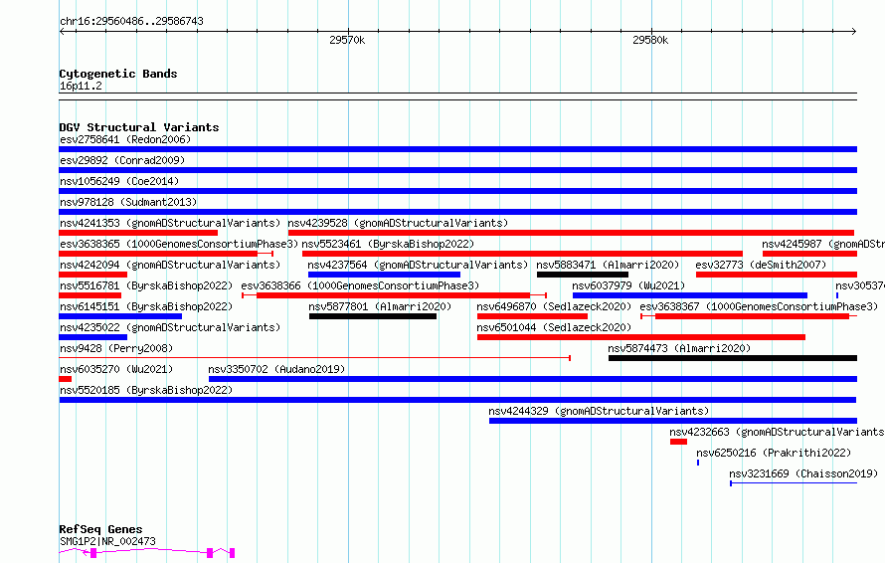The image size is (885, 563).
Task: Click the nsv4232663 gnomAD variant label
Action: (778, 432)
